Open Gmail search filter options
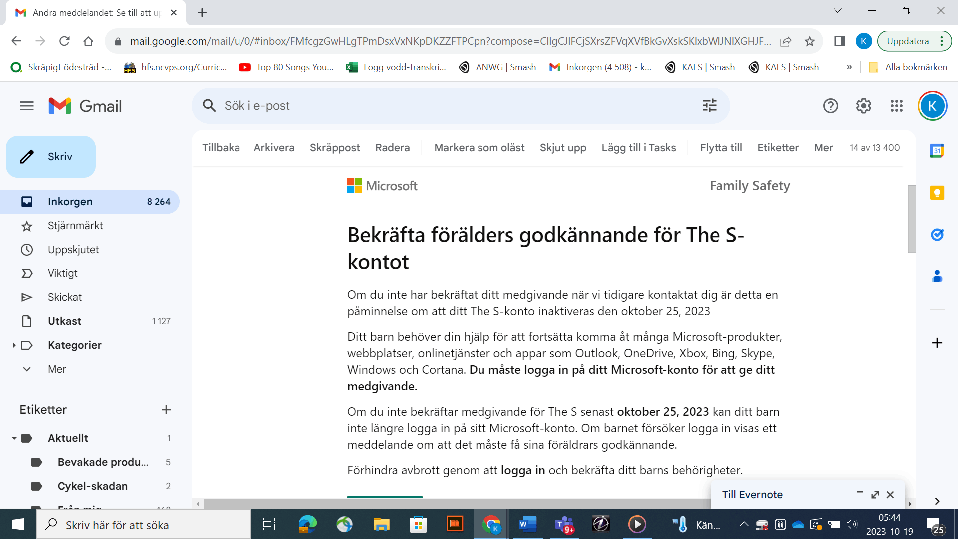 709,106
